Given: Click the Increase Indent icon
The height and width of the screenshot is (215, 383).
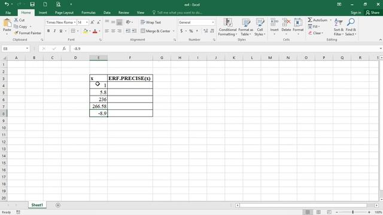Looking at the screenshot, I should click(x=134, y=31).
